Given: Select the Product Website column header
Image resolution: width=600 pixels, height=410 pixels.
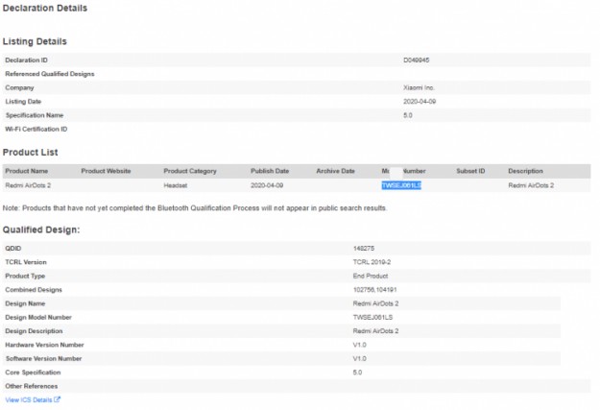Looking at the screenshot, I should [x=106, y=171].
